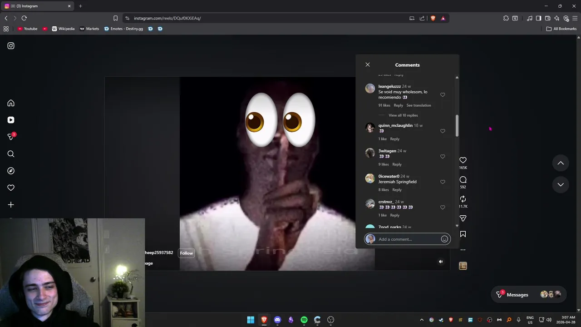Reply to 3witagen's comment
This screenshot has width=581, height=327.
(x=397, y=164)
